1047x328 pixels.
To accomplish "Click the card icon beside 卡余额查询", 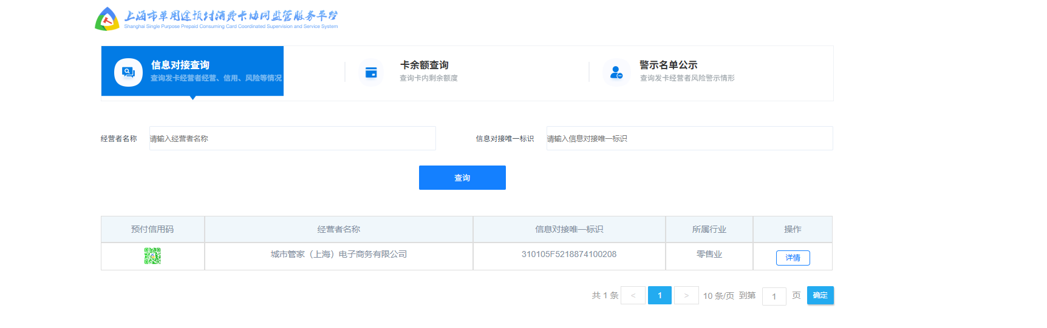I will click(x=371, y=72).
